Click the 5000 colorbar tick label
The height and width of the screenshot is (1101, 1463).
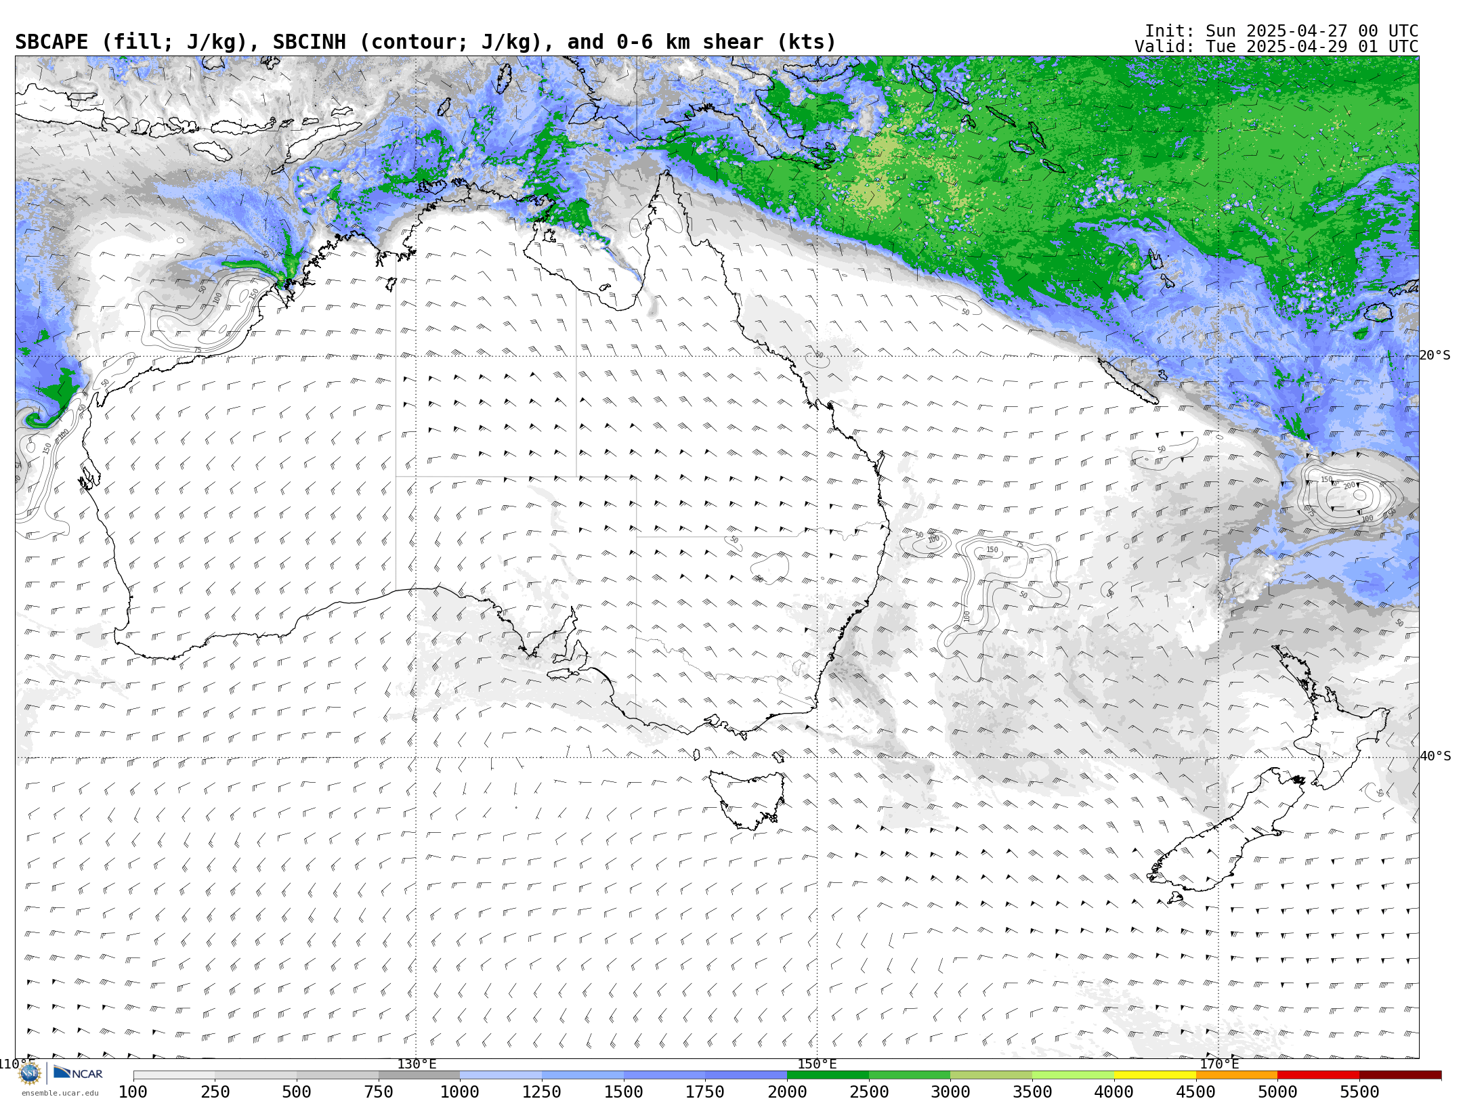pyautogui.click(x=1277, y=1092)
